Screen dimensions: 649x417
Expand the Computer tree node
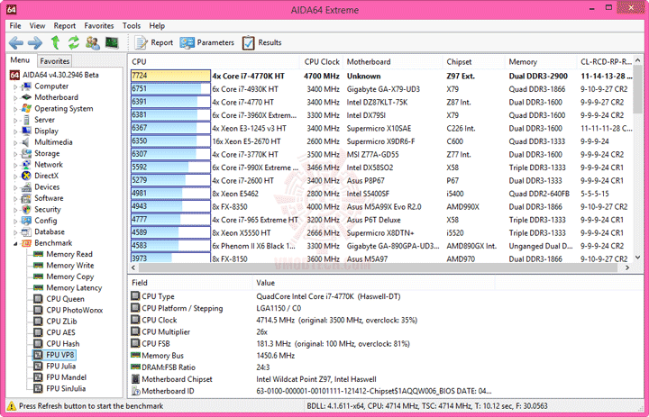click(x=15, y=86)
